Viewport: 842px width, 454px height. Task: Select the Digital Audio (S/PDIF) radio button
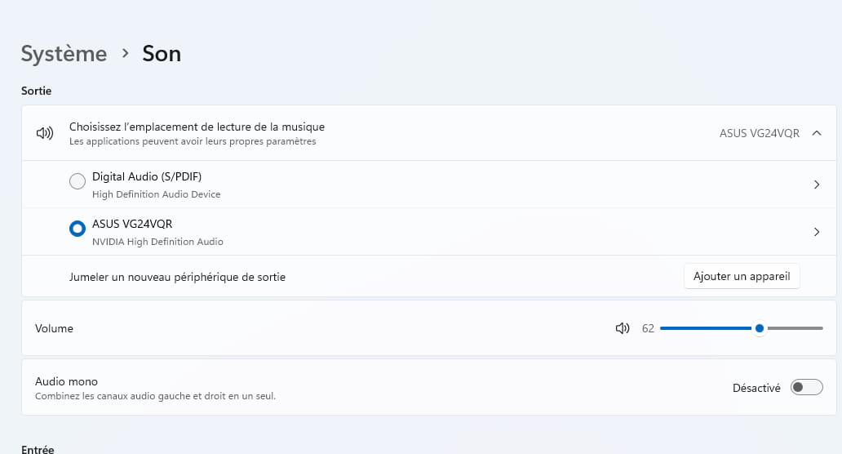click(x=78, y=182)
